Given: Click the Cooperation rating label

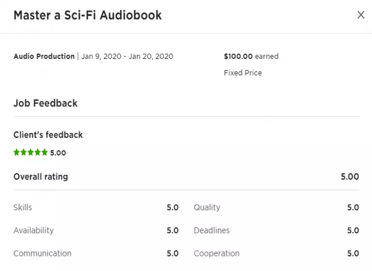Looking at the screenshot, I should 216,253.
